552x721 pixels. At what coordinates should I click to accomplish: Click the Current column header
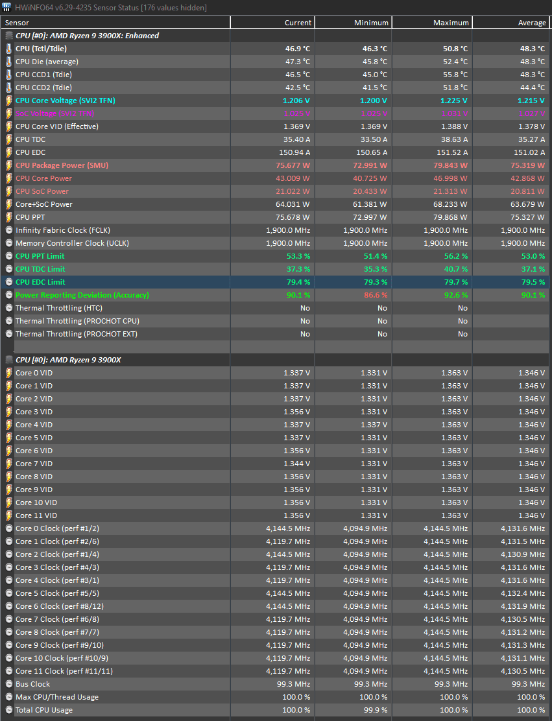[x=272, y=23]
